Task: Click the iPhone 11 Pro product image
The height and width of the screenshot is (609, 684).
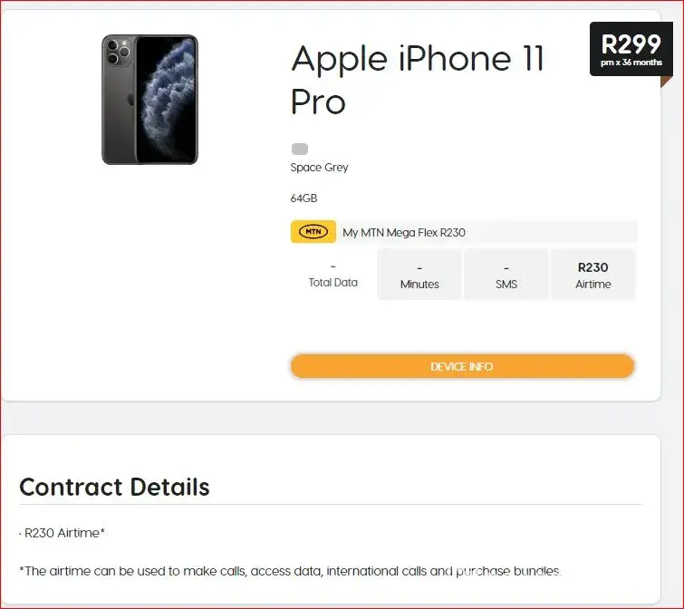Action: point(149,100)
